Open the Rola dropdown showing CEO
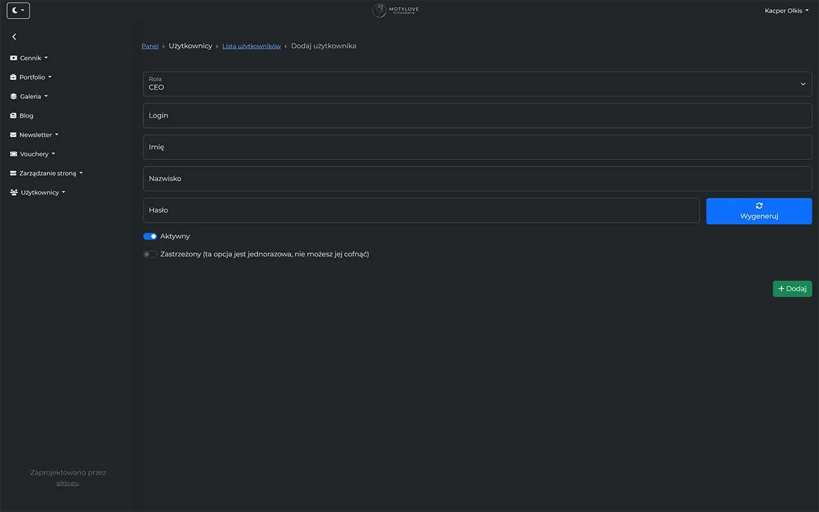 tap(477, 83)
